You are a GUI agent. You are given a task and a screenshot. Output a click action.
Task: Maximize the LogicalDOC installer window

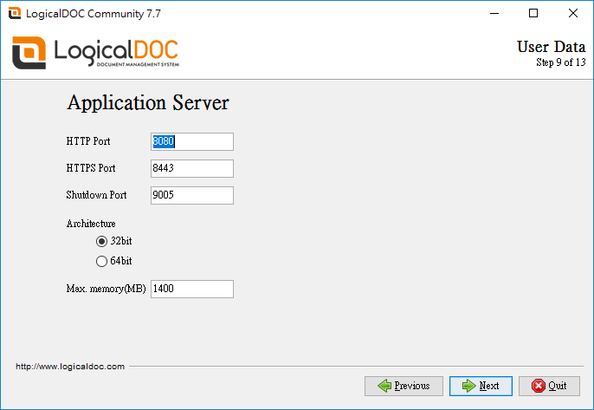(x=533, y=14)
